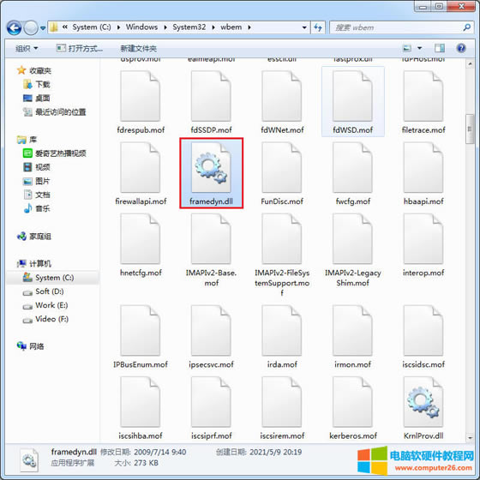Click the Forward navigation arrow button

point(31,27)
